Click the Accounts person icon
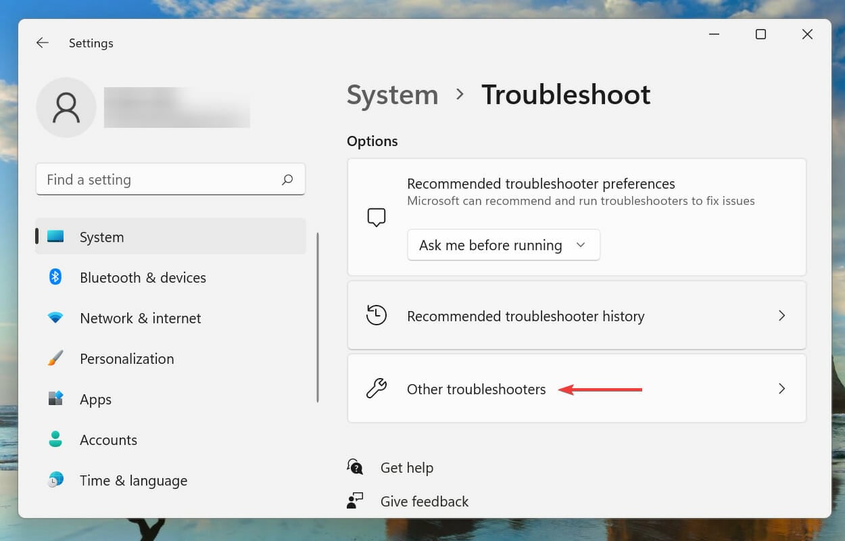Screen dimensions: 845x541 55,440
